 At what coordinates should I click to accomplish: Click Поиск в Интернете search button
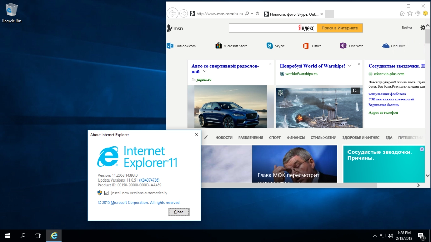340,28
